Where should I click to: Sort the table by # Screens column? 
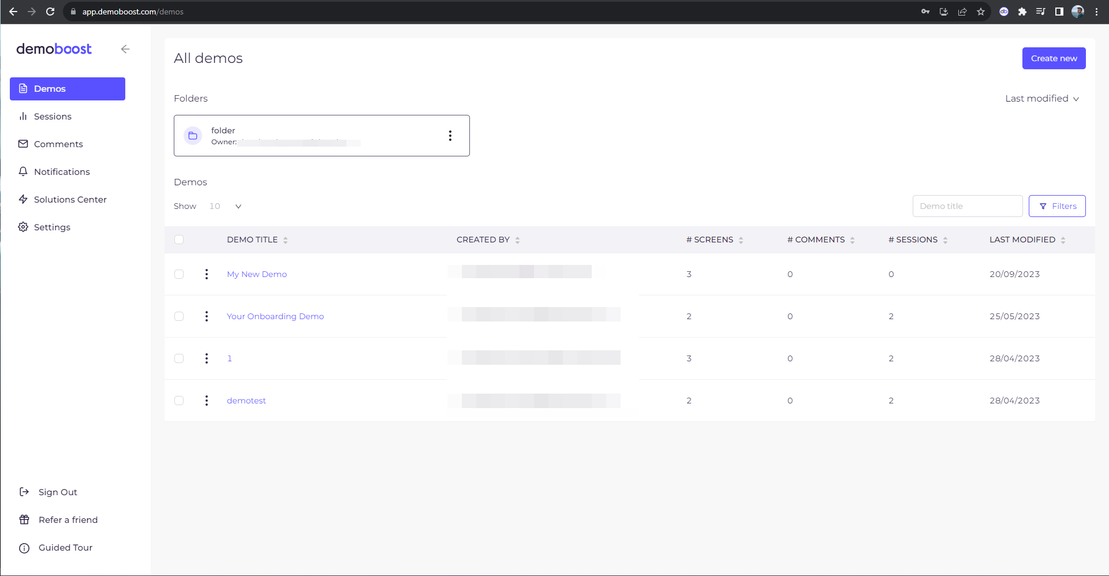[x=740, y=240]
